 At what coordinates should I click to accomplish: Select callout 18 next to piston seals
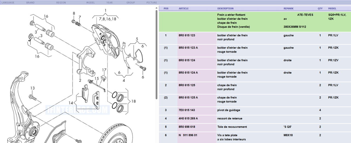click(133, 101)
